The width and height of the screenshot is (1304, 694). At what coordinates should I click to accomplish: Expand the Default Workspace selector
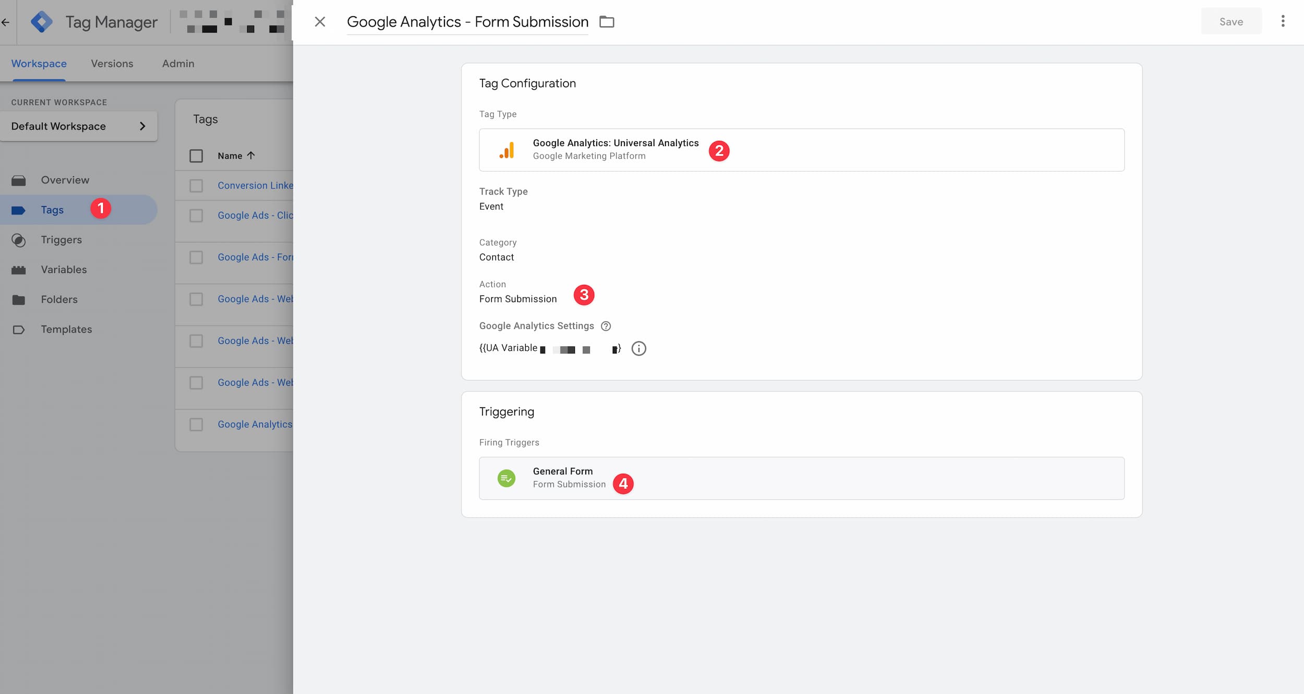coord(79,126)
